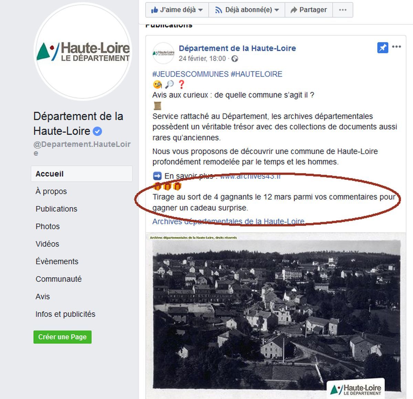Click the blue verified badge
This screenshot has width=413, height=399.
[x=98, y=131]
